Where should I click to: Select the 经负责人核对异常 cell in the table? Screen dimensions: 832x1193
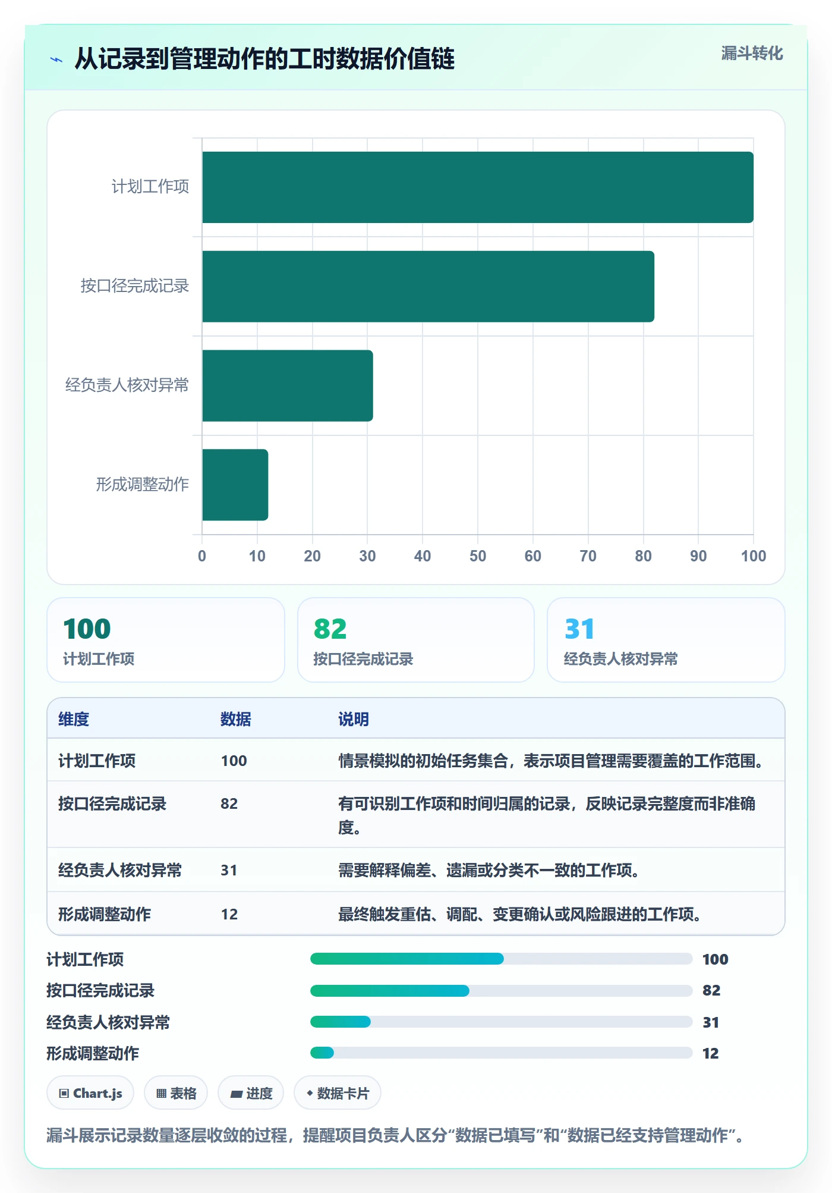[x=120, y=870]
